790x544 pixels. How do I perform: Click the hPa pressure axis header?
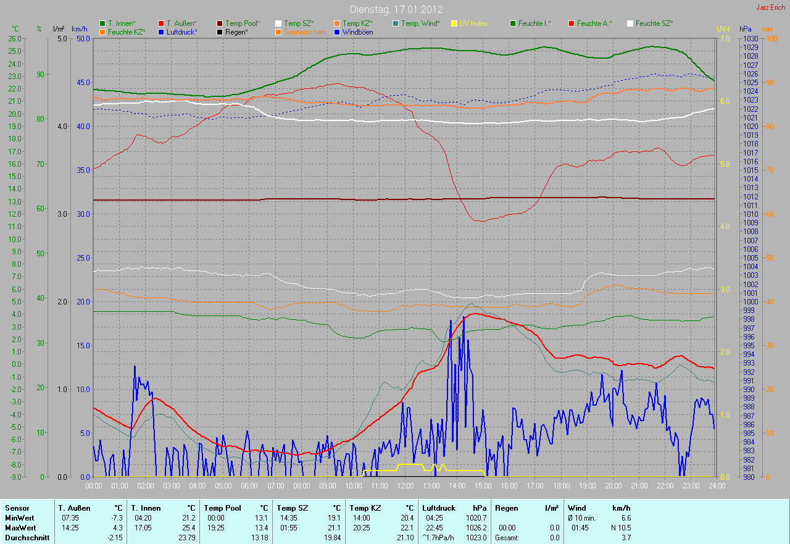tap(746, 29)
